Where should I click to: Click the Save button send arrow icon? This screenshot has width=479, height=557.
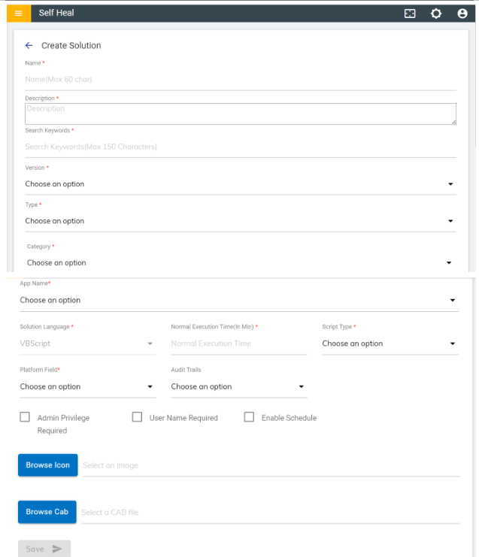click(x=59, y=549)
